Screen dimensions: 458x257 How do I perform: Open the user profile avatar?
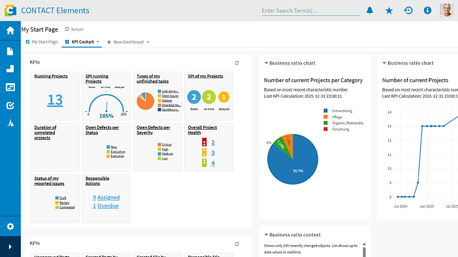click(447, 11)
